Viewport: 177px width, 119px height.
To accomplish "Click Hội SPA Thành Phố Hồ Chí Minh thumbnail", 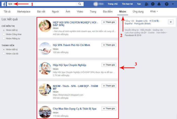I will 45,49.
